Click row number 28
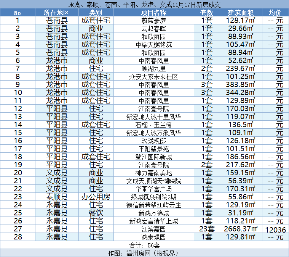The height and width of the screenshot is (257, 289). 18,237
